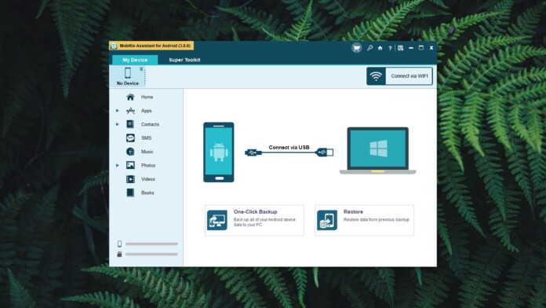Expand the Photos tree node

click(118, 165)
